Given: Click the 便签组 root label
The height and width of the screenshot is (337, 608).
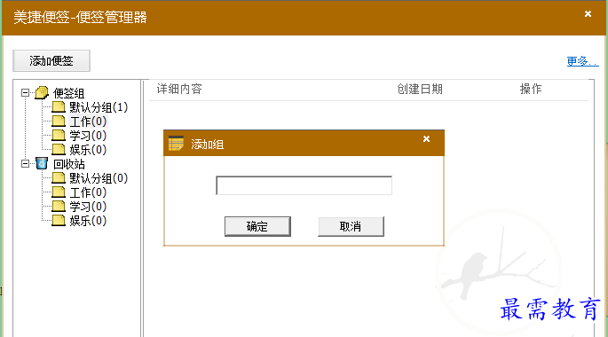Looking at the screenshot, I should coord(68,93).
